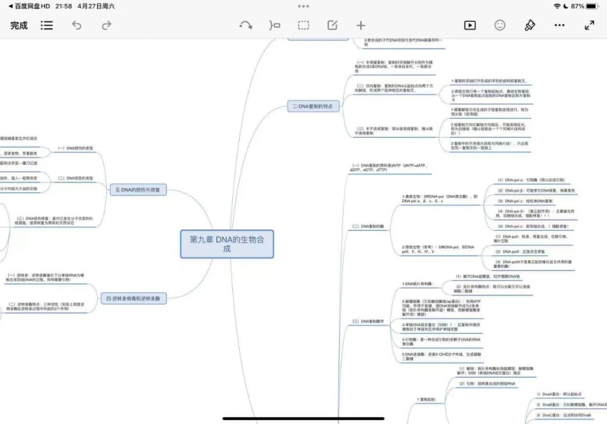607x424 pixels.
Task: Select topic 五·DNA的损伤与修复
Action: coord(138,189)
